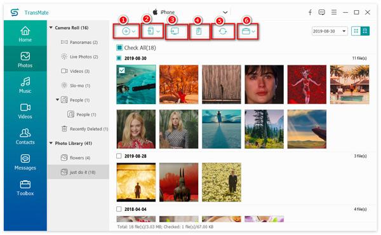Click the TransMate logo icon

point(15,12)
